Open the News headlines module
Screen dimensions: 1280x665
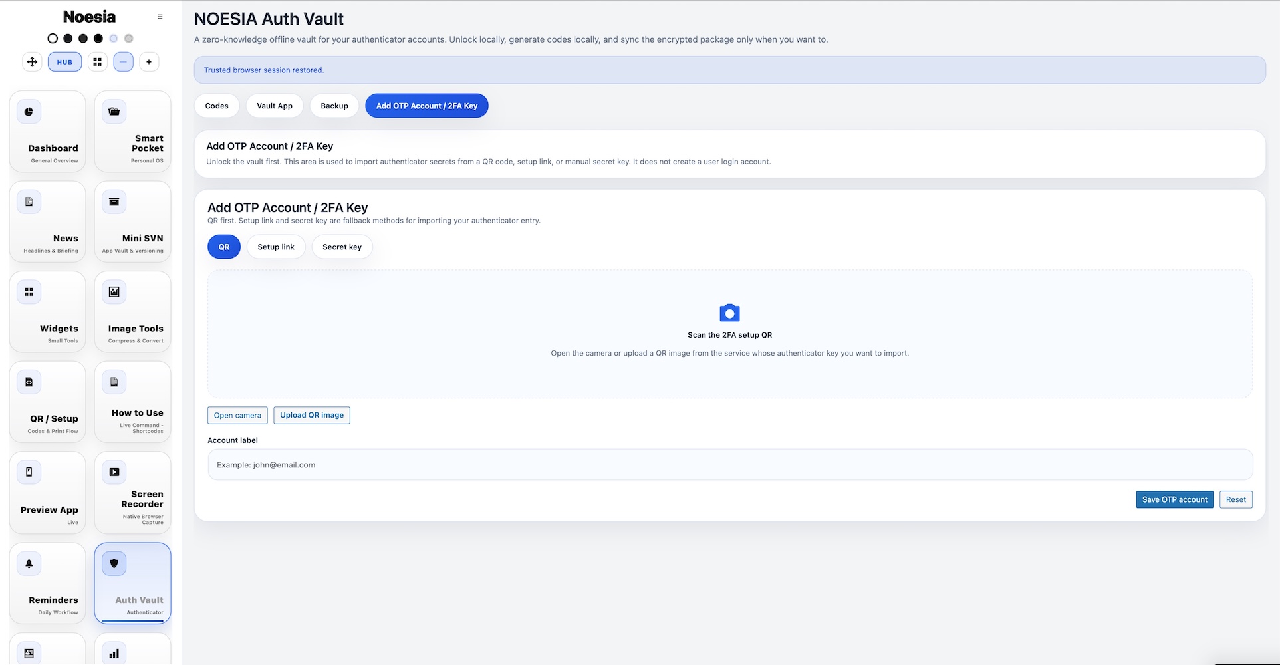pyautogui.click(x=48, y=221)
